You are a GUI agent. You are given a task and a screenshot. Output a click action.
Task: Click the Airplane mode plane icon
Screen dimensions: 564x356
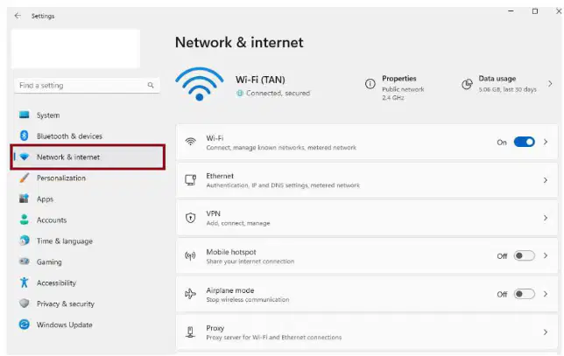click(x=190, y=294)
